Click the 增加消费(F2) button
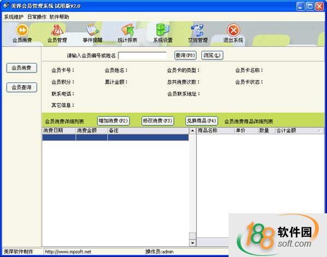 (113, 121)
